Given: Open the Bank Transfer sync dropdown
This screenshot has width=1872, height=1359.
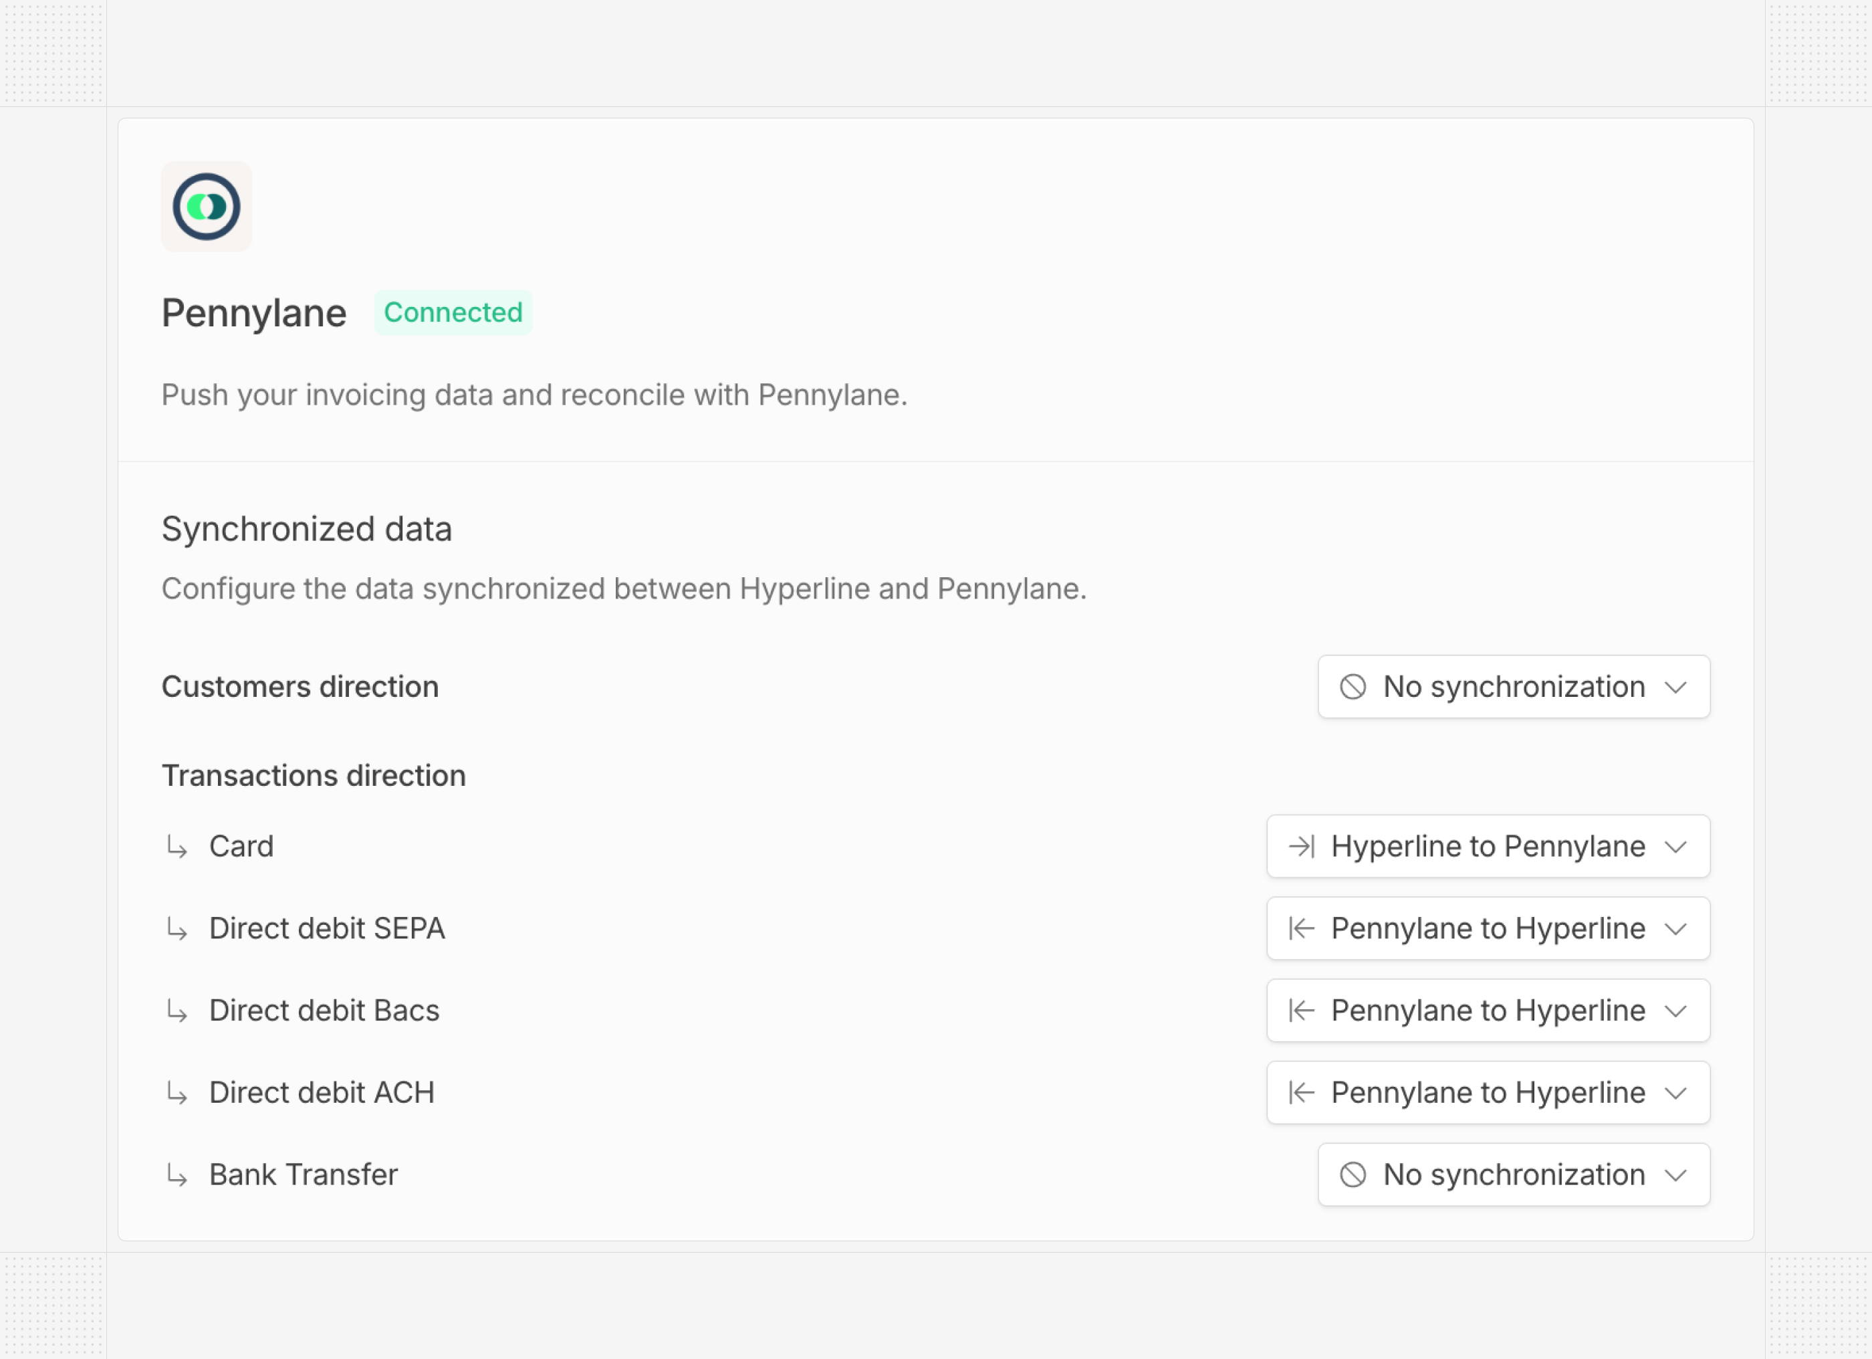Looking at the screenshot, I should point(1513,1175).
